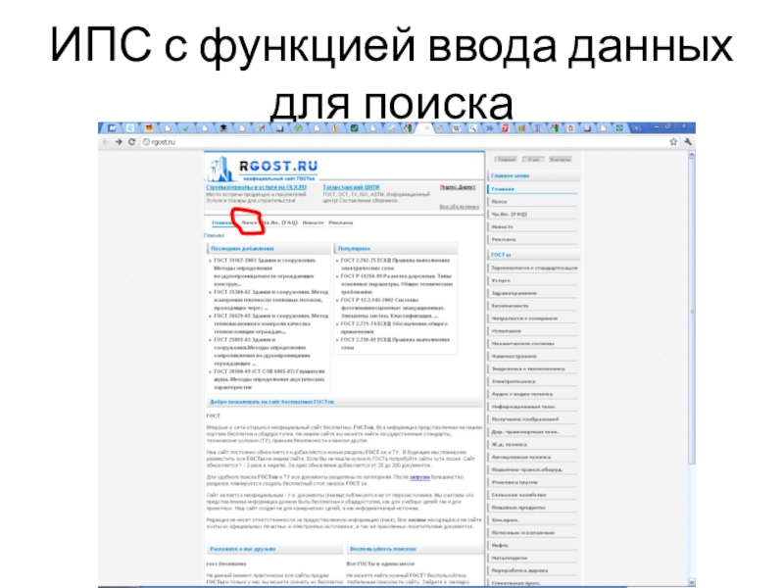Click the Контакты button
The image size is (784, 588).
point(561,160)
